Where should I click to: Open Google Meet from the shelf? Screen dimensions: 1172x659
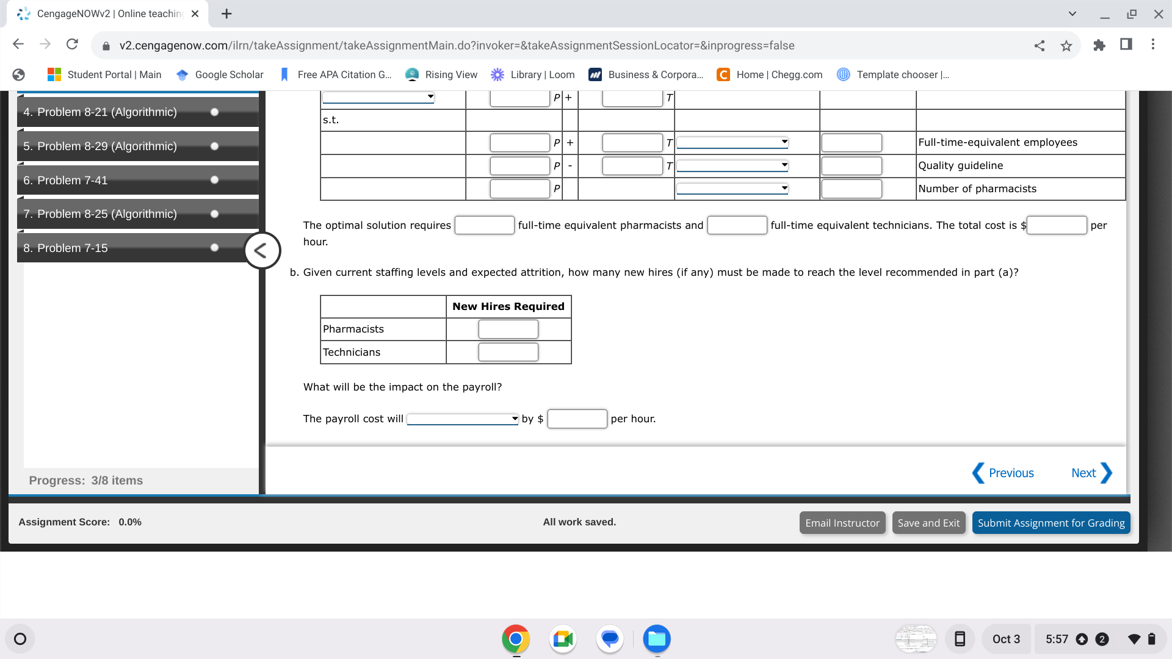pos(563,639)
